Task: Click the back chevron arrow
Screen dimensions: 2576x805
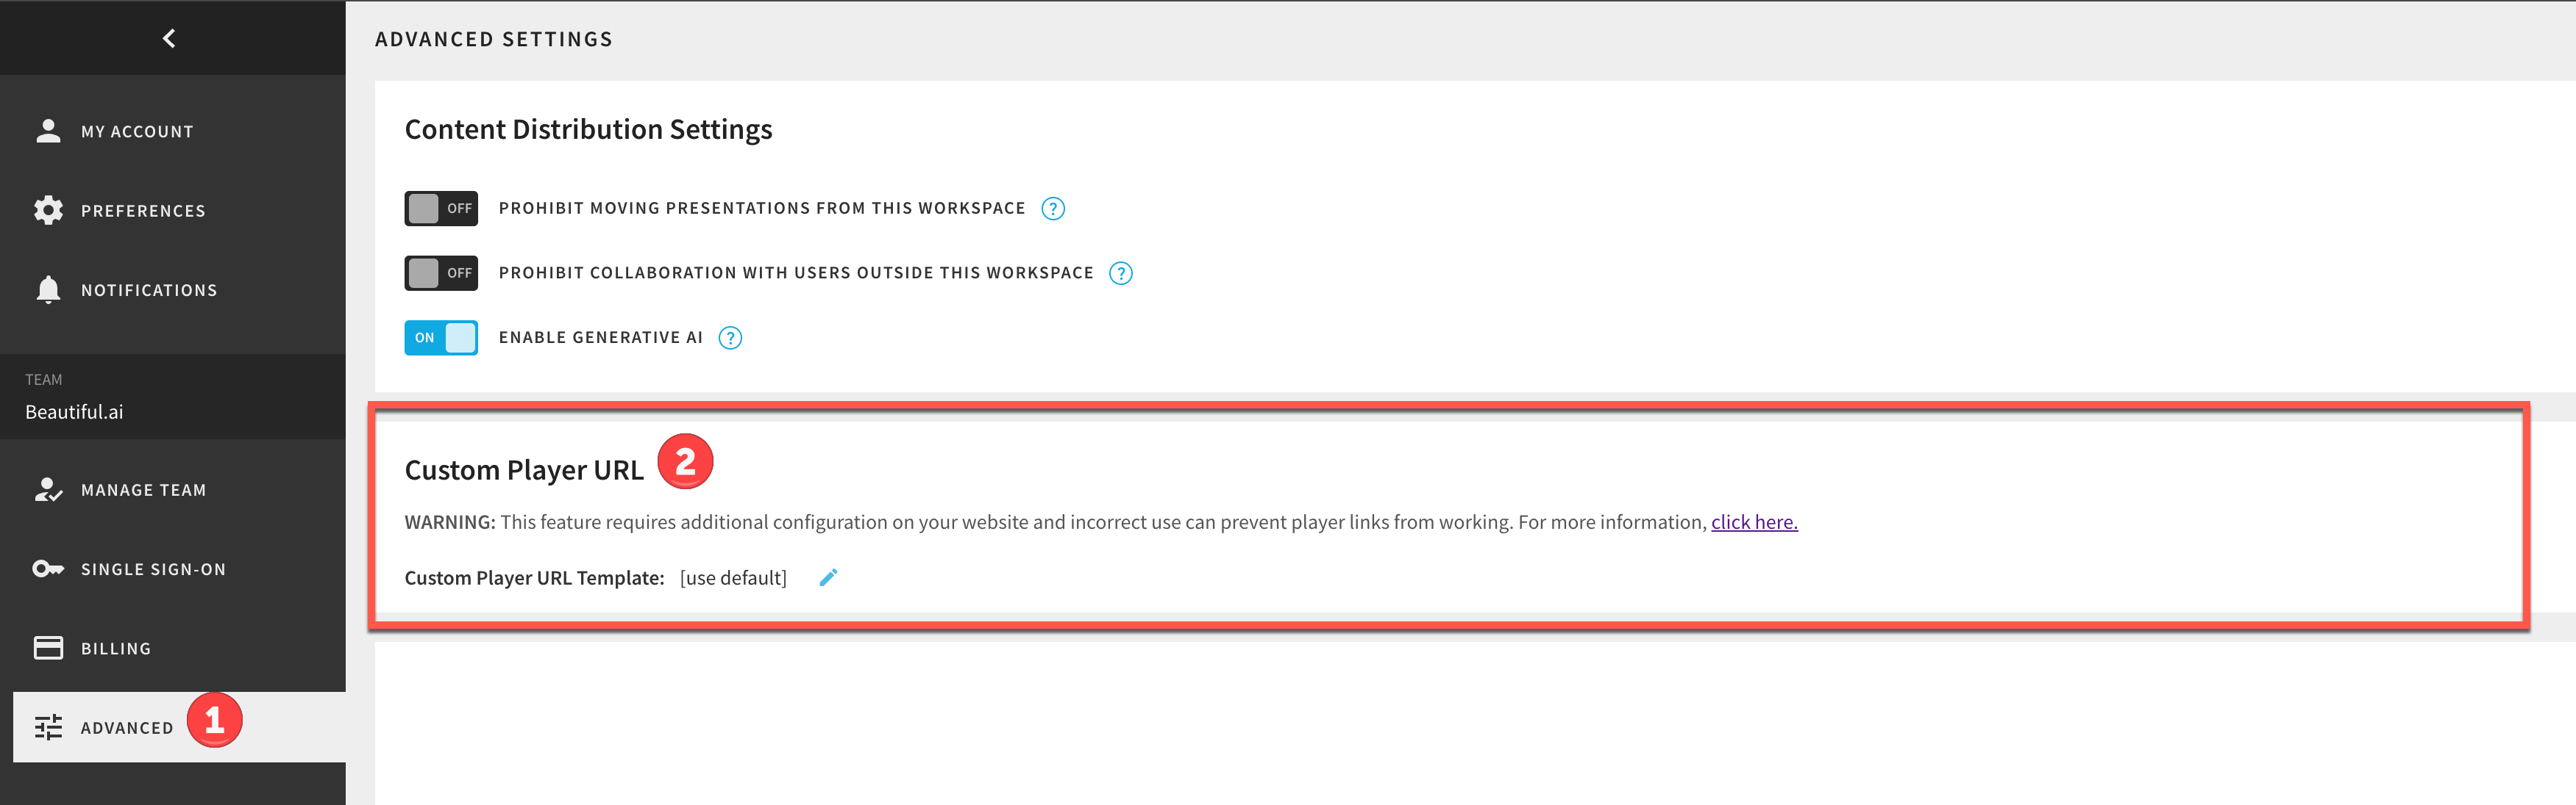Action: [169, 38]
